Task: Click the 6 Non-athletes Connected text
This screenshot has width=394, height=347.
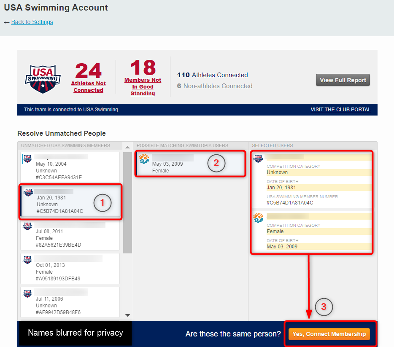Action: click(215, 86)
